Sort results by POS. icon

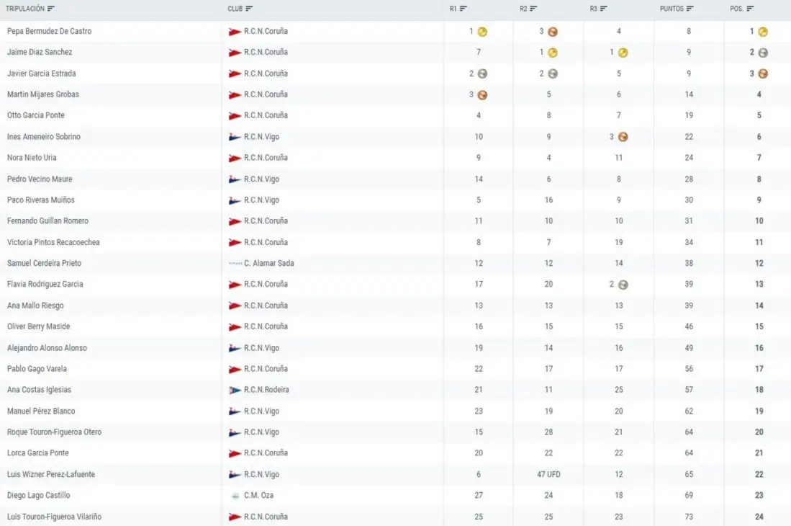tap(750, 9)
